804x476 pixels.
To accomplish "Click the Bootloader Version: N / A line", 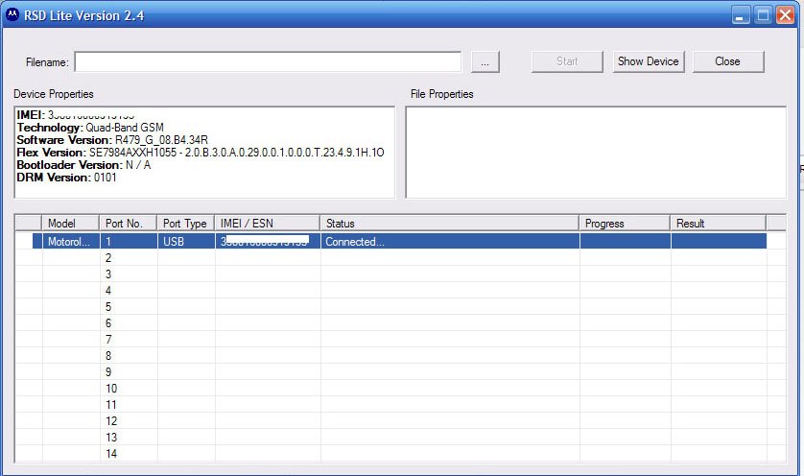I will coord(83,165).
